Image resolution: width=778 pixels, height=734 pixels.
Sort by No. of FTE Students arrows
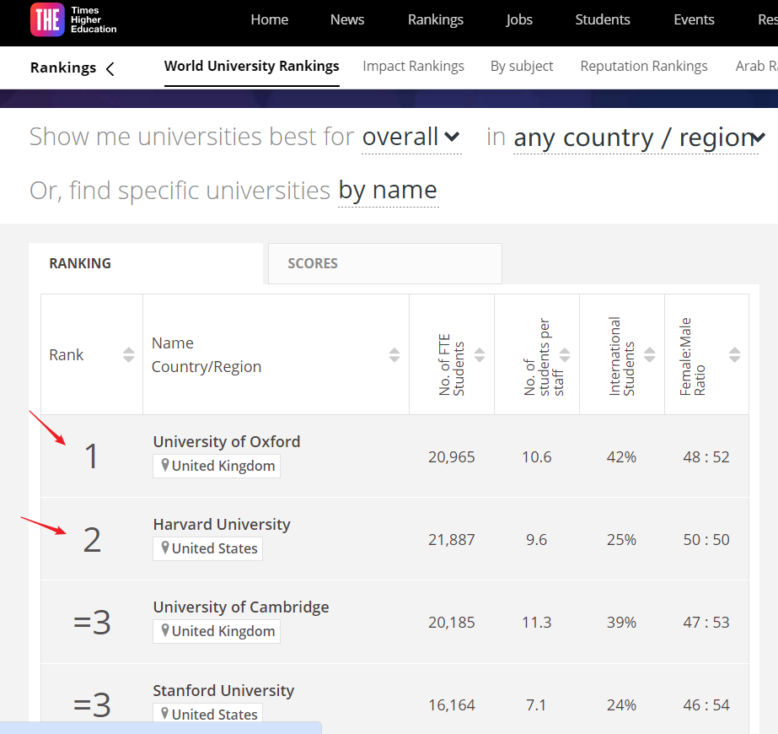point(480,354)
